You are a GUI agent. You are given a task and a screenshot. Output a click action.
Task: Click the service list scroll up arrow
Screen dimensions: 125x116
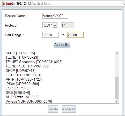(116, 53)
